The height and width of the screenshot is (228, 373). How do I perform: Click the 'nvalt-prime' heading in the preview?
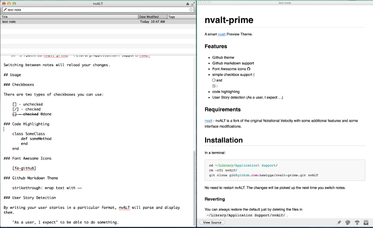[x=229, y=20]
